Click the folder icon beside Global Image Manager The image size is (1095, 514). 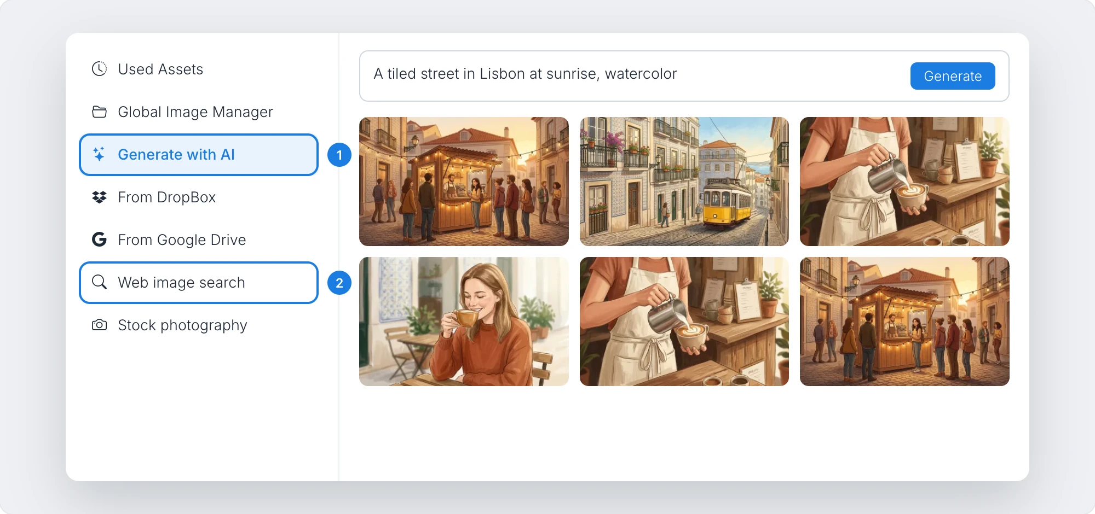[x=99, y=112]
